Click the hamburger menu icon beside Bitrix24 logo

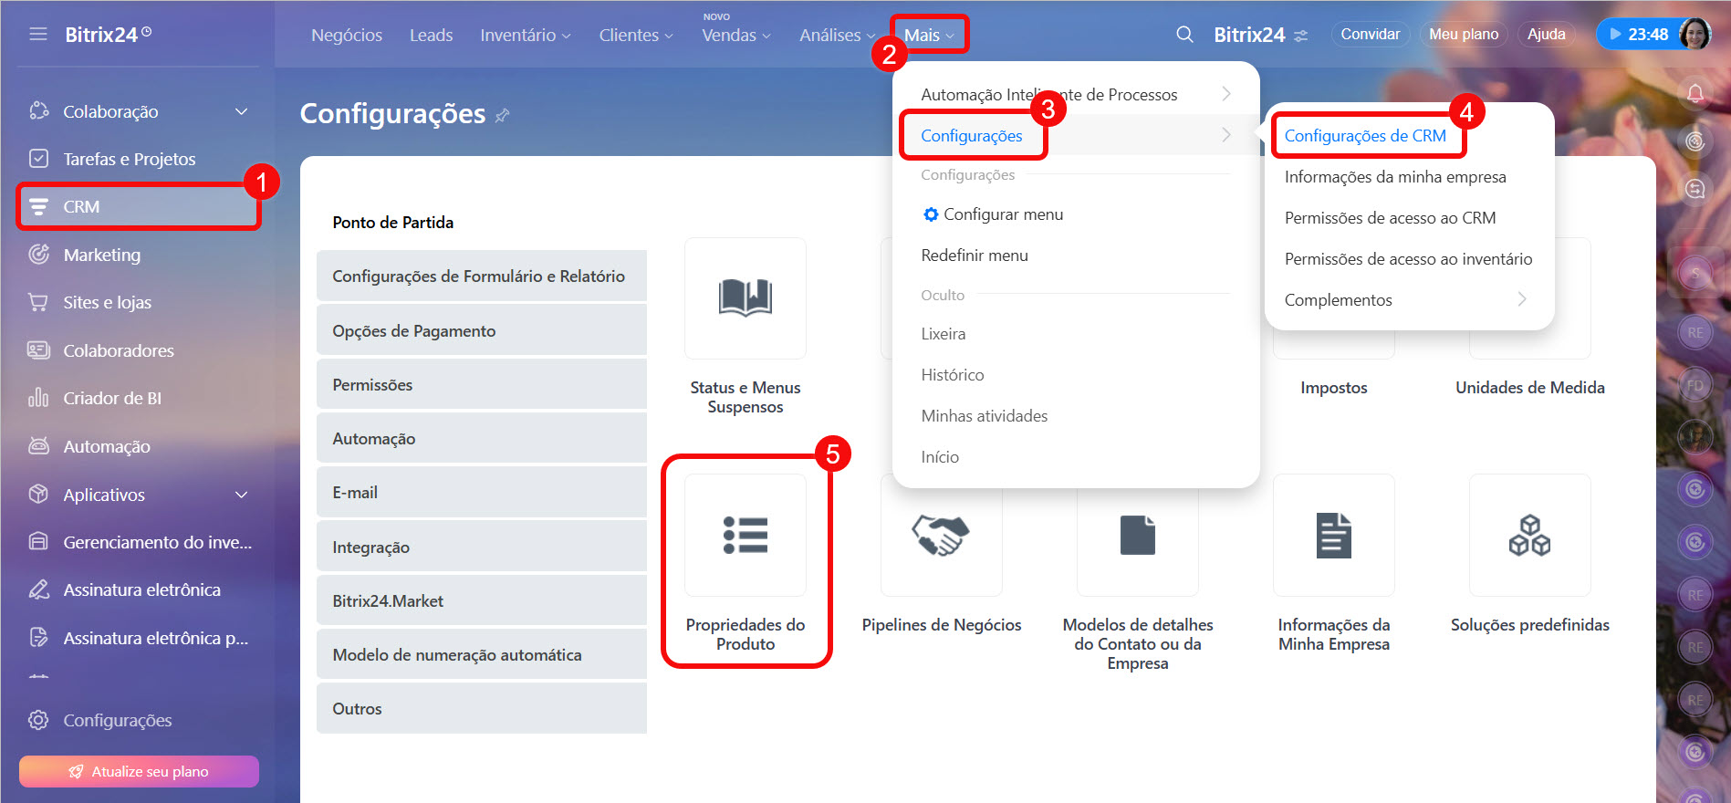coord(38,35)
